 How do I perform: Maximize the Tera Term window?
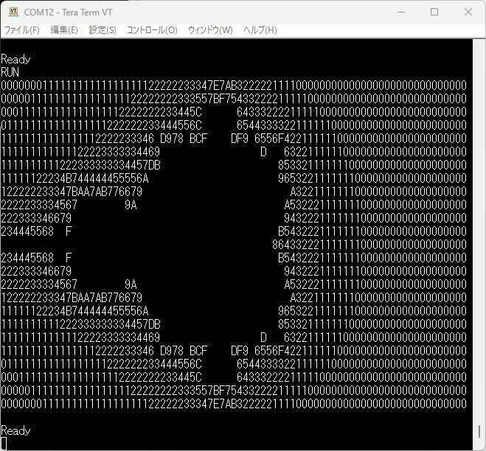coord(434,12)
